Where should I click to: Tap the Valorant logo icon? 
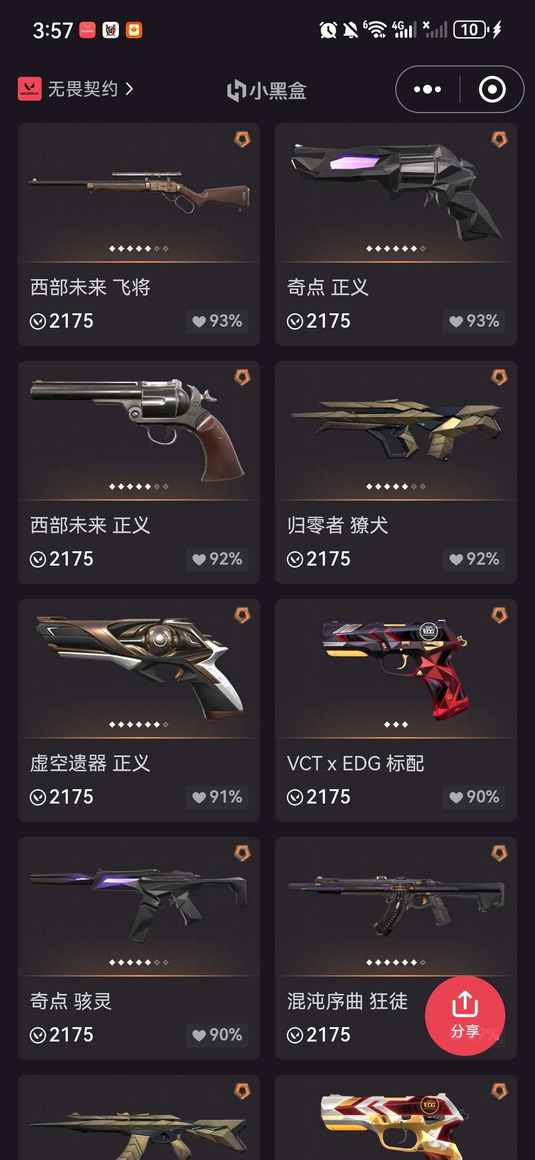click(x=30, y=89)
